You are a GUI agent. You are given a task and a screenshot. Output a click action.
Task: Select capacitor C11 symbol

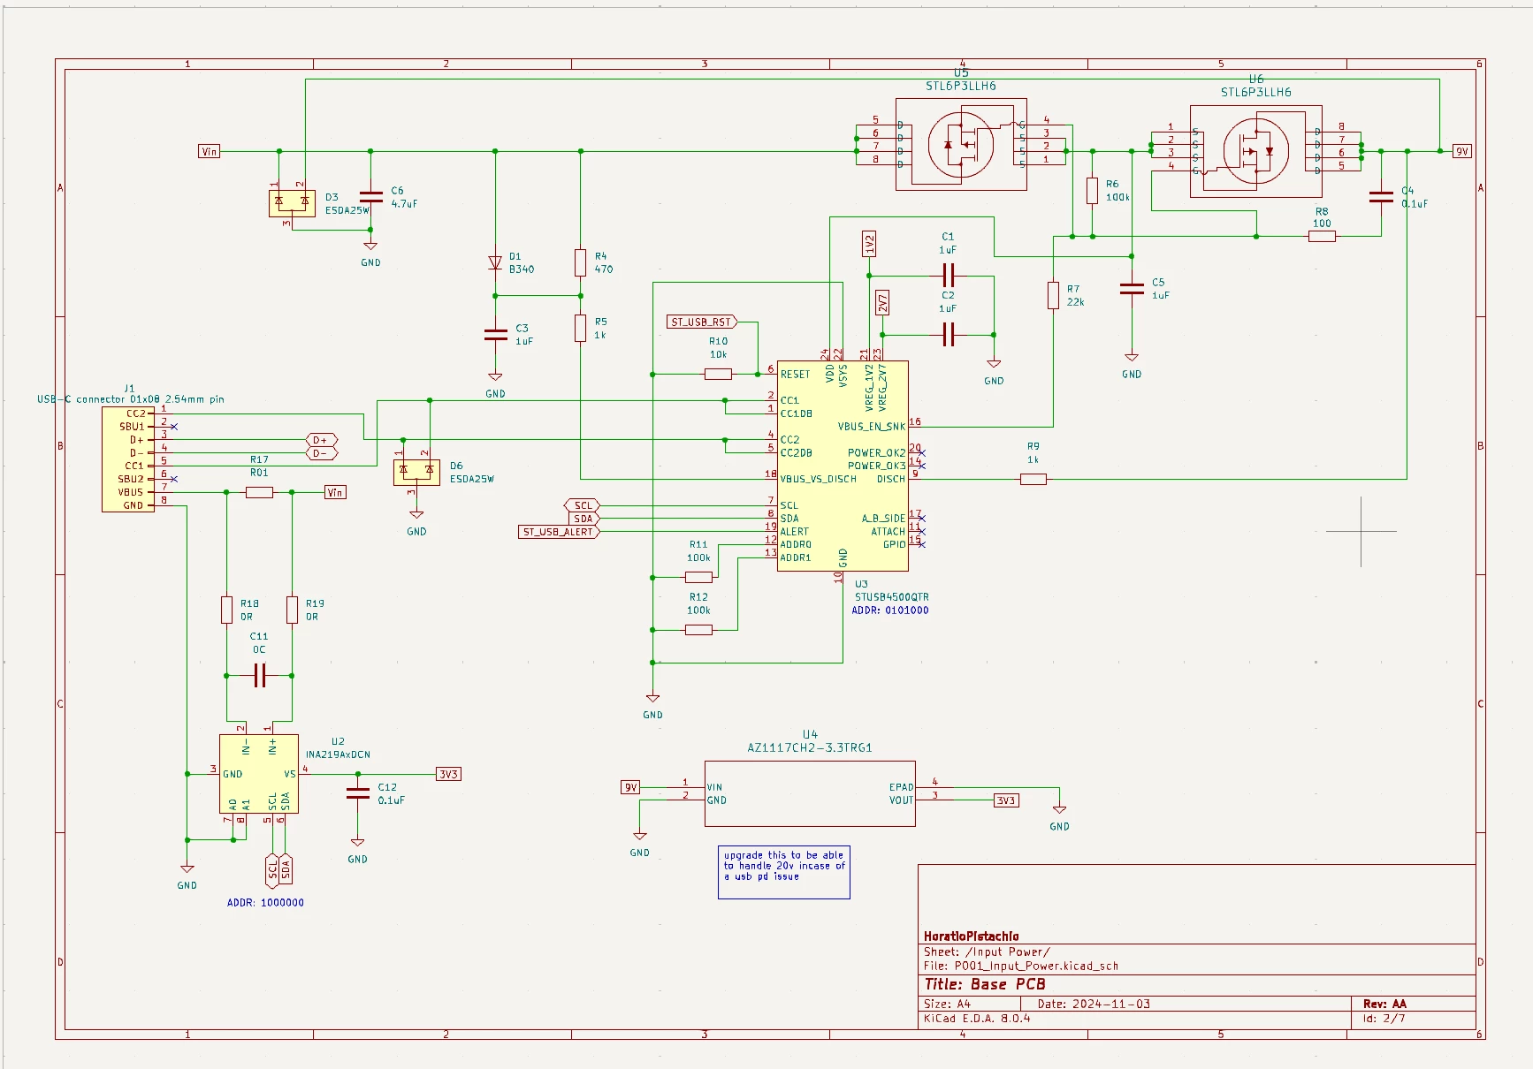[259, 676]
